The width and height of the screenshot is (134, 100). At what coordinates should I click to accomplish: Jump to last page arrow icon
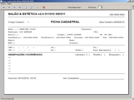pos(20,7)
